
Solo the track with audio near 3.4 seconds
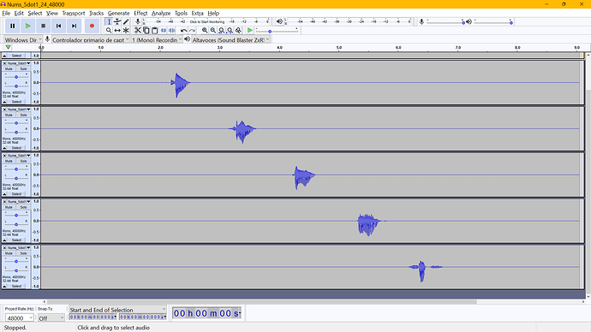(23, 115)
